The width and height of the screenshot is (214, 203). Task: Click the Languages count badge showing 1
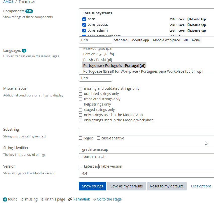coord(24,51)
